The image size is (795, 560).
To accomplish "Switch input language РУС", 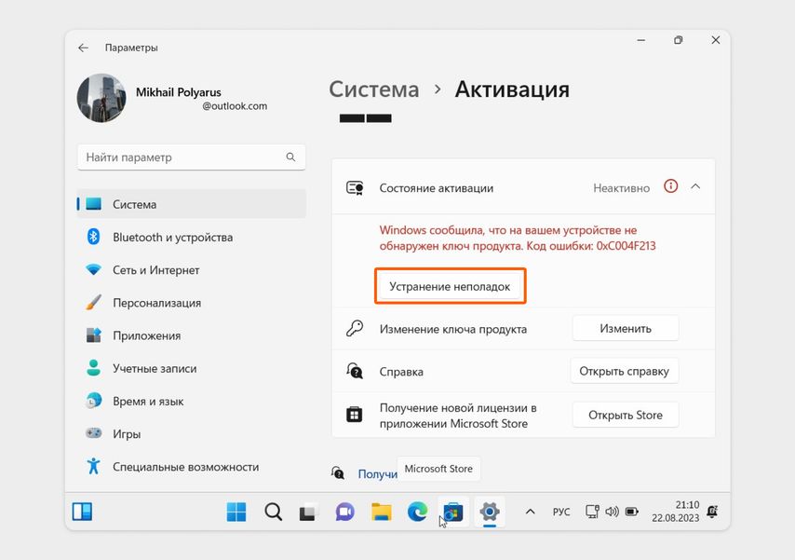I will tap(561, 512).
